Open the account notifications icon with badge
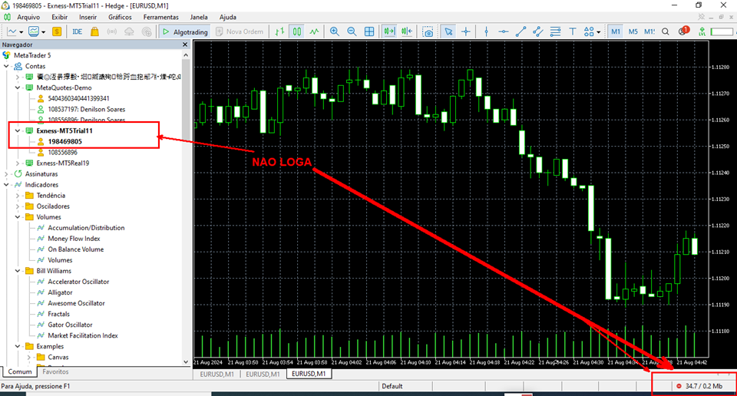Screen dimensions: 737x396 pos(683,31)
